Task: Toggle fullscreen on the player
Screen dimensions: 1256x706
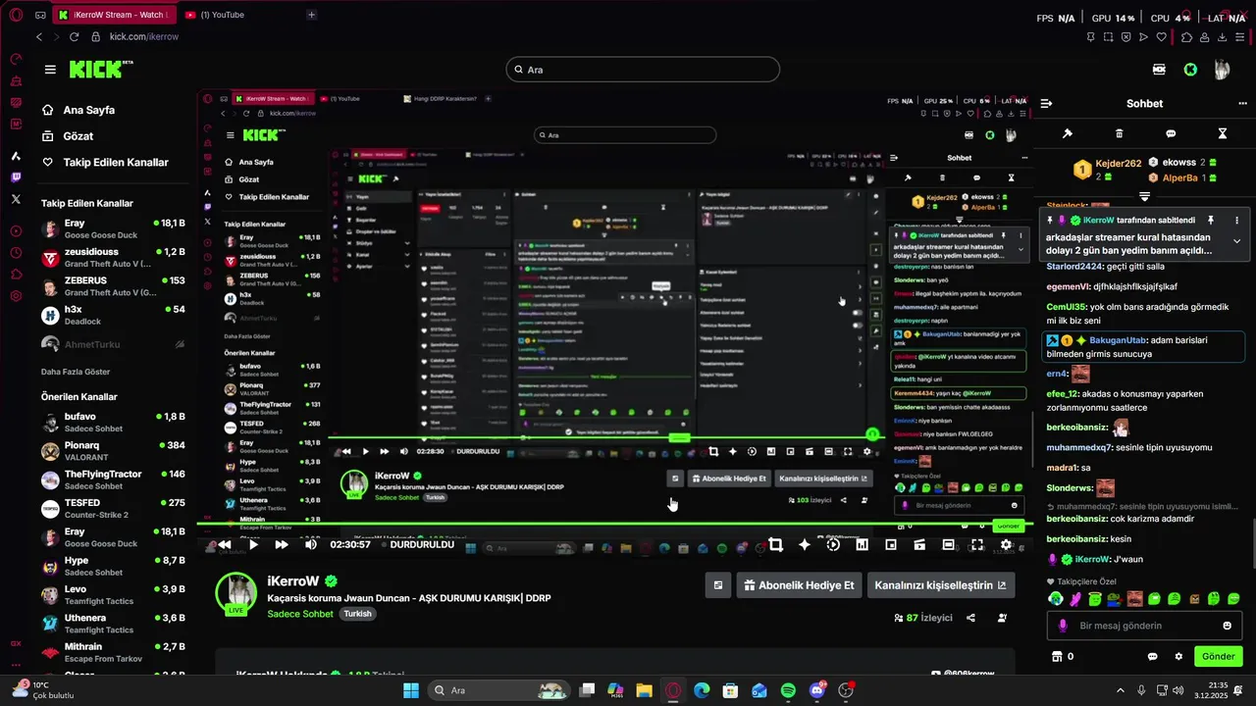Action: pyautogui.click(x=977, y=544)
